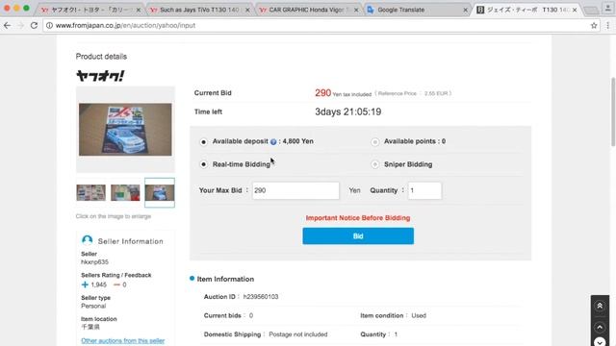Screen dimensions: 616x346
Task: Go back using browser back arrow
Action: [x=7, y=26]
